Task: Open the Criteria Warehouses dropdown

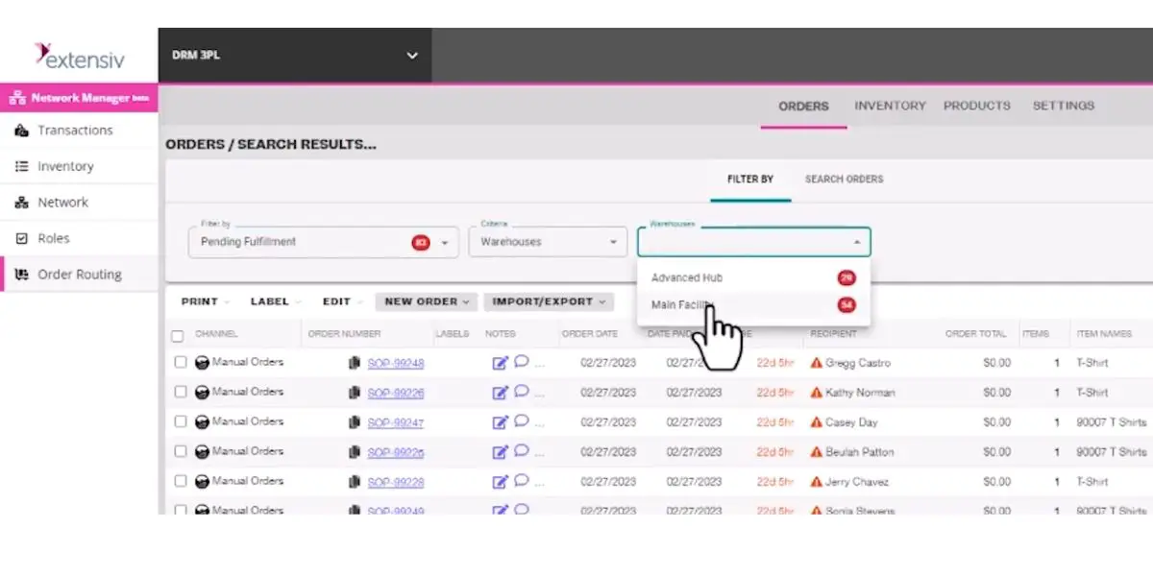Action: 548,242
